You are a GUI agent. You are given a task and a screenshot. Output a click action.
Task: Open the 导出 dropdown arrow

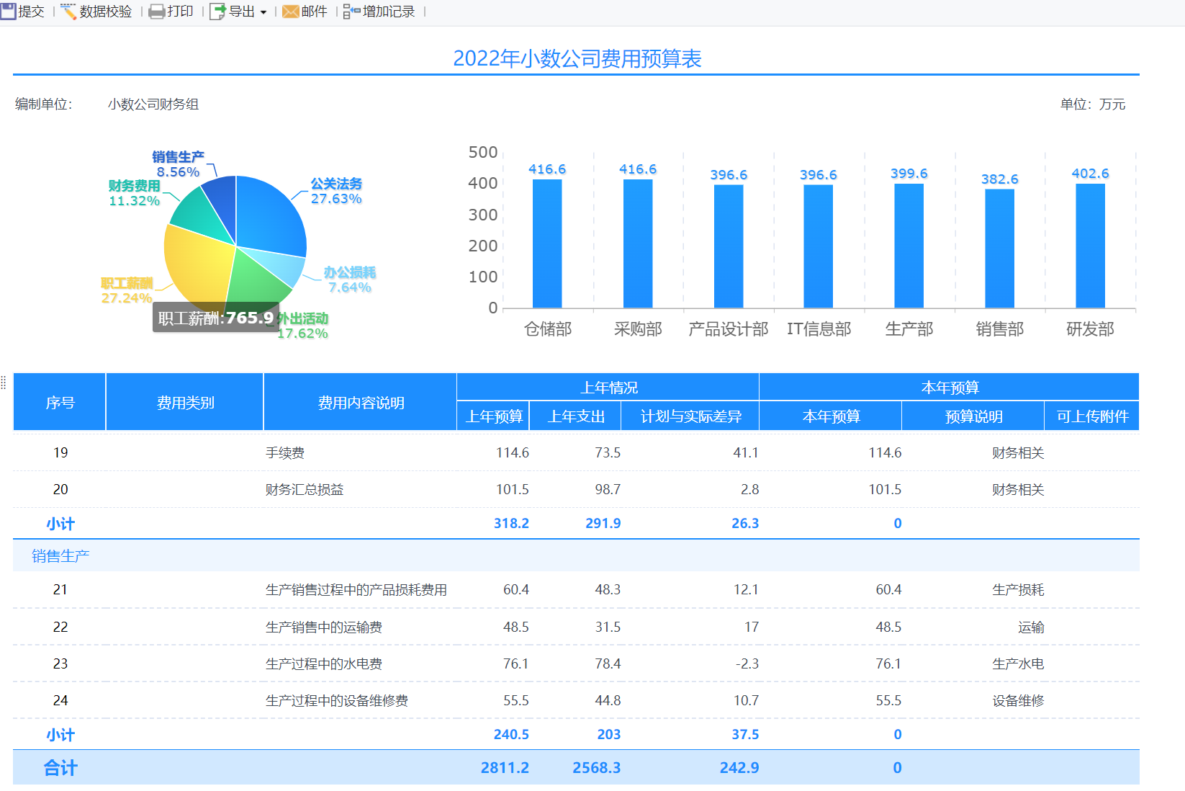pyautogui.click(x=263, y=12)
